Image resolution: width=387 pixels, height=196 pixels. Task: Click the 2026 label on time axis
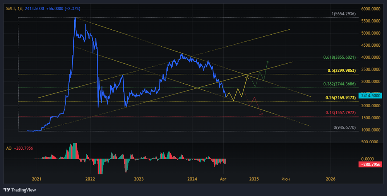(331, 179)
